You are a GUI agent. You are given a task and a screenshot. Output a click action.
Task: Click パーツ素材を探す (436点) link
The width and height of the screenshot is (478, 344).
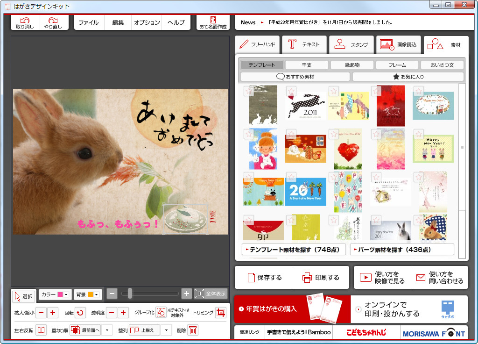(x=402, y=250)
